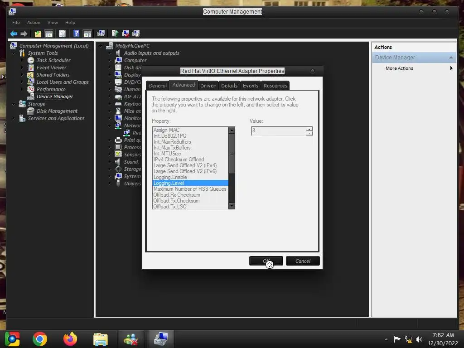Select Large Send Offload V2 (IPv6) property
This screenshot has height=348, width=464.
(190, 171)
